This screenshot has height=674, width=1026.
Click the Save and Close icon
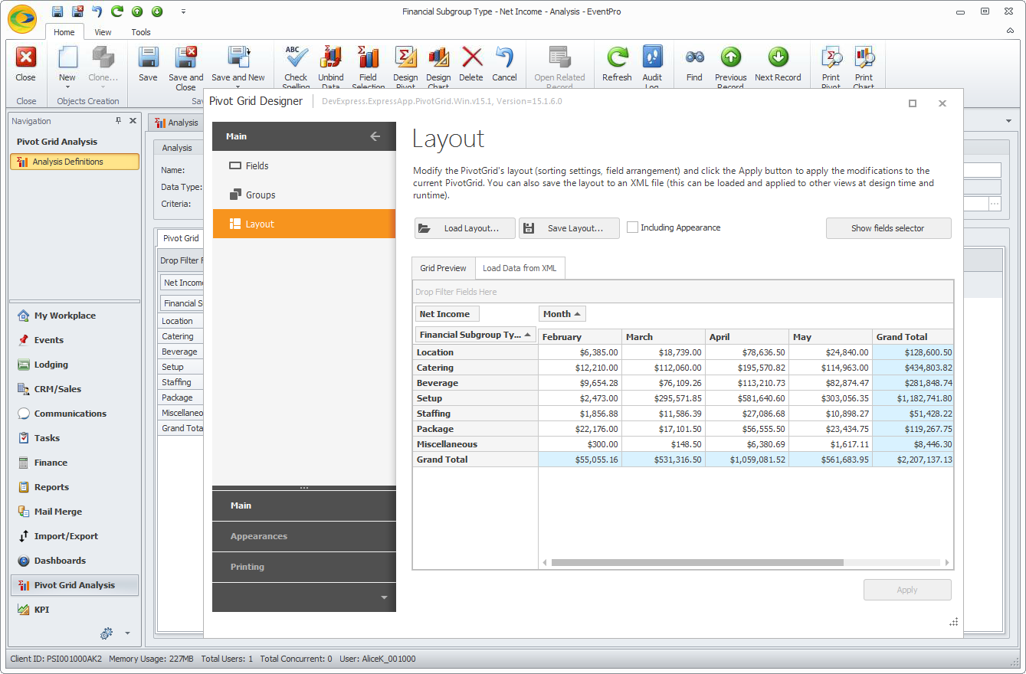[186, 58]
